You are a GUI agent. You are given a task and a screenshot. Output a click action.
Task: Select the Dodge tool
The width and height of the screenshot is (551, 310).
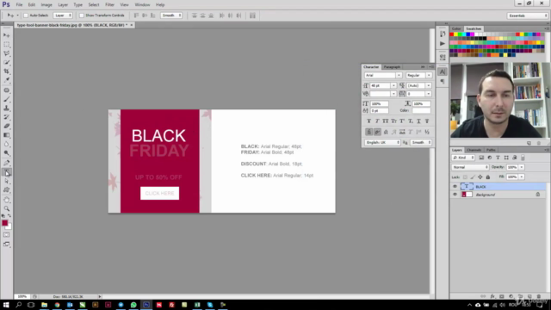[x=7, y=153]
